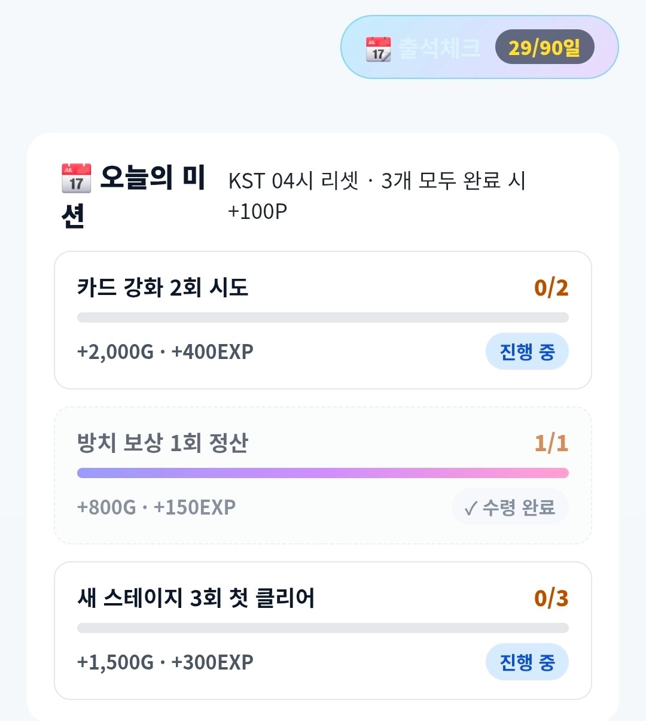This screenshot has height=721, width=646.
Task: Click the 수령 완료 claimed status button
Action: coord(510,507)
